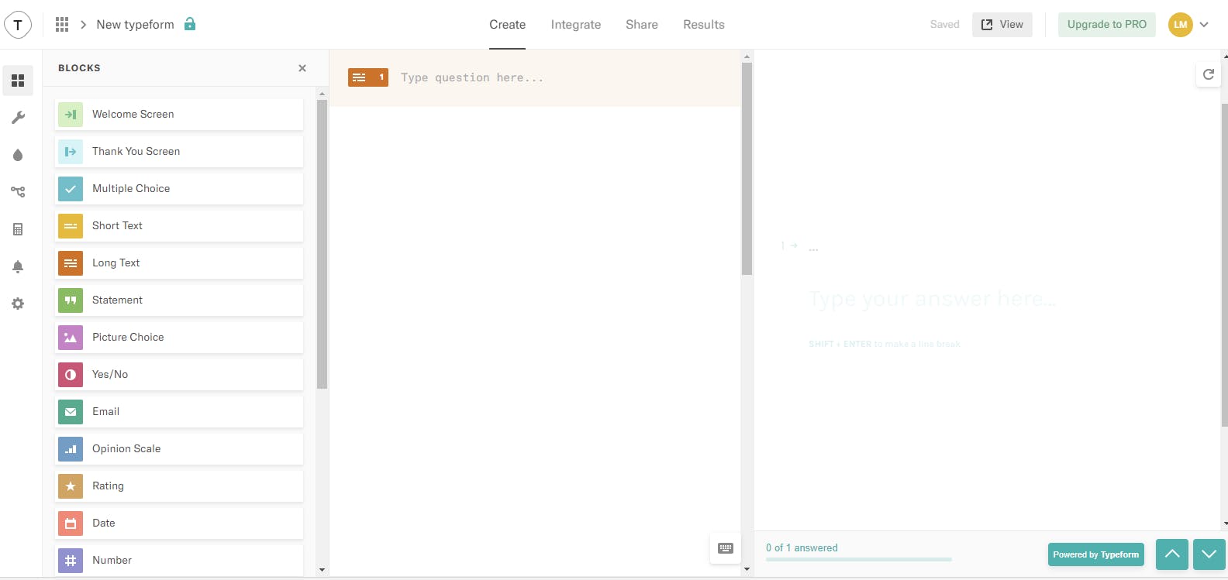Add a Welcome Screen block
This screenshot has width=1228, height=580.
pyautogui.click(x=179, y=114)
